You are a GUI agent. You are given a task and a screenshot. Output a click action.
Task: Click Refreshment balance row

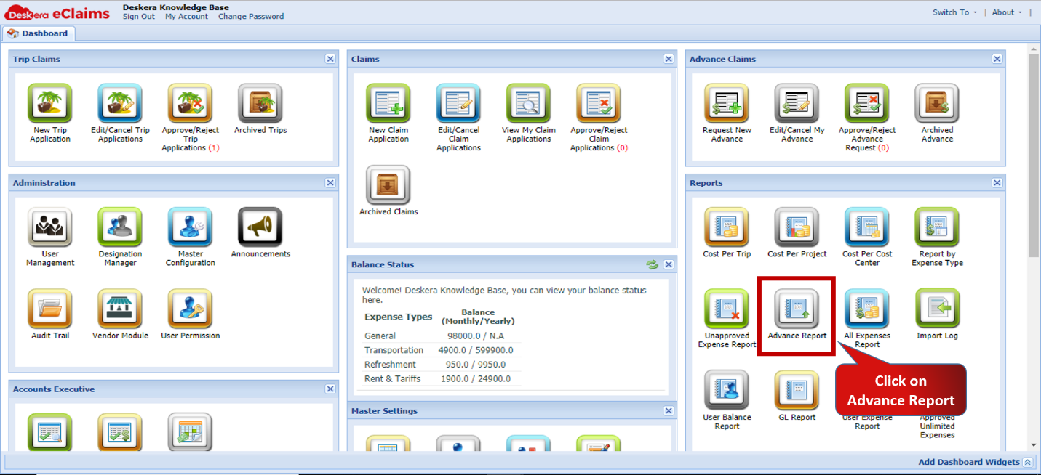[x=442, y=365]
